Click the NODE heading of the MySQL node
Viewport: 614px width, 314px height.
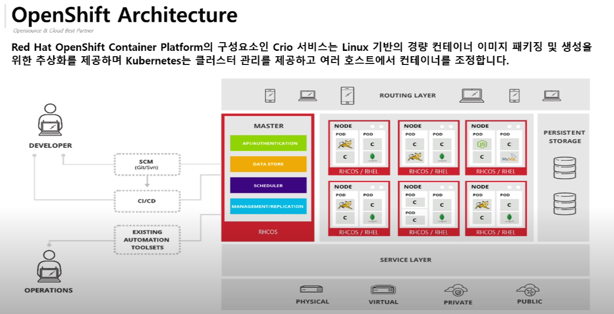480,126
